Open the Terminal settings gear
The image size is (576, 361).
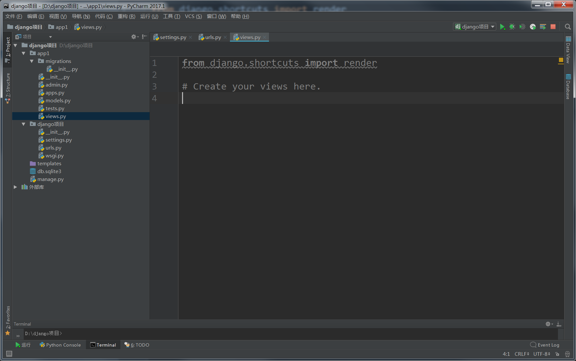(548, 324)
